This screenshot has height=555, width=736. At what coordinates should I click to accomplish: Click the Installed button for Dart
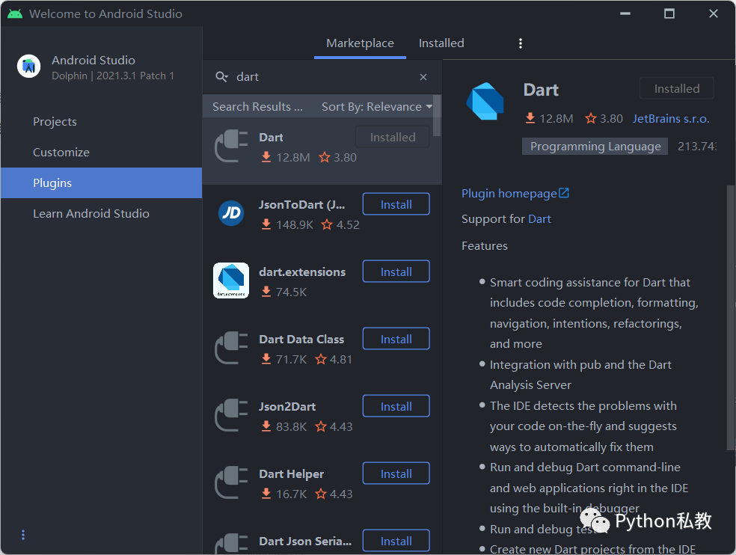coord(675,88)
